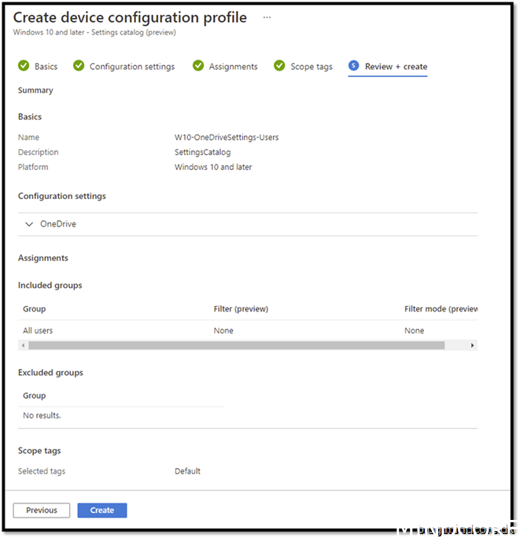Open the ellipsis menu beside the page title
The height and width of the screenshot is (538, 520).
click(267, 17)
